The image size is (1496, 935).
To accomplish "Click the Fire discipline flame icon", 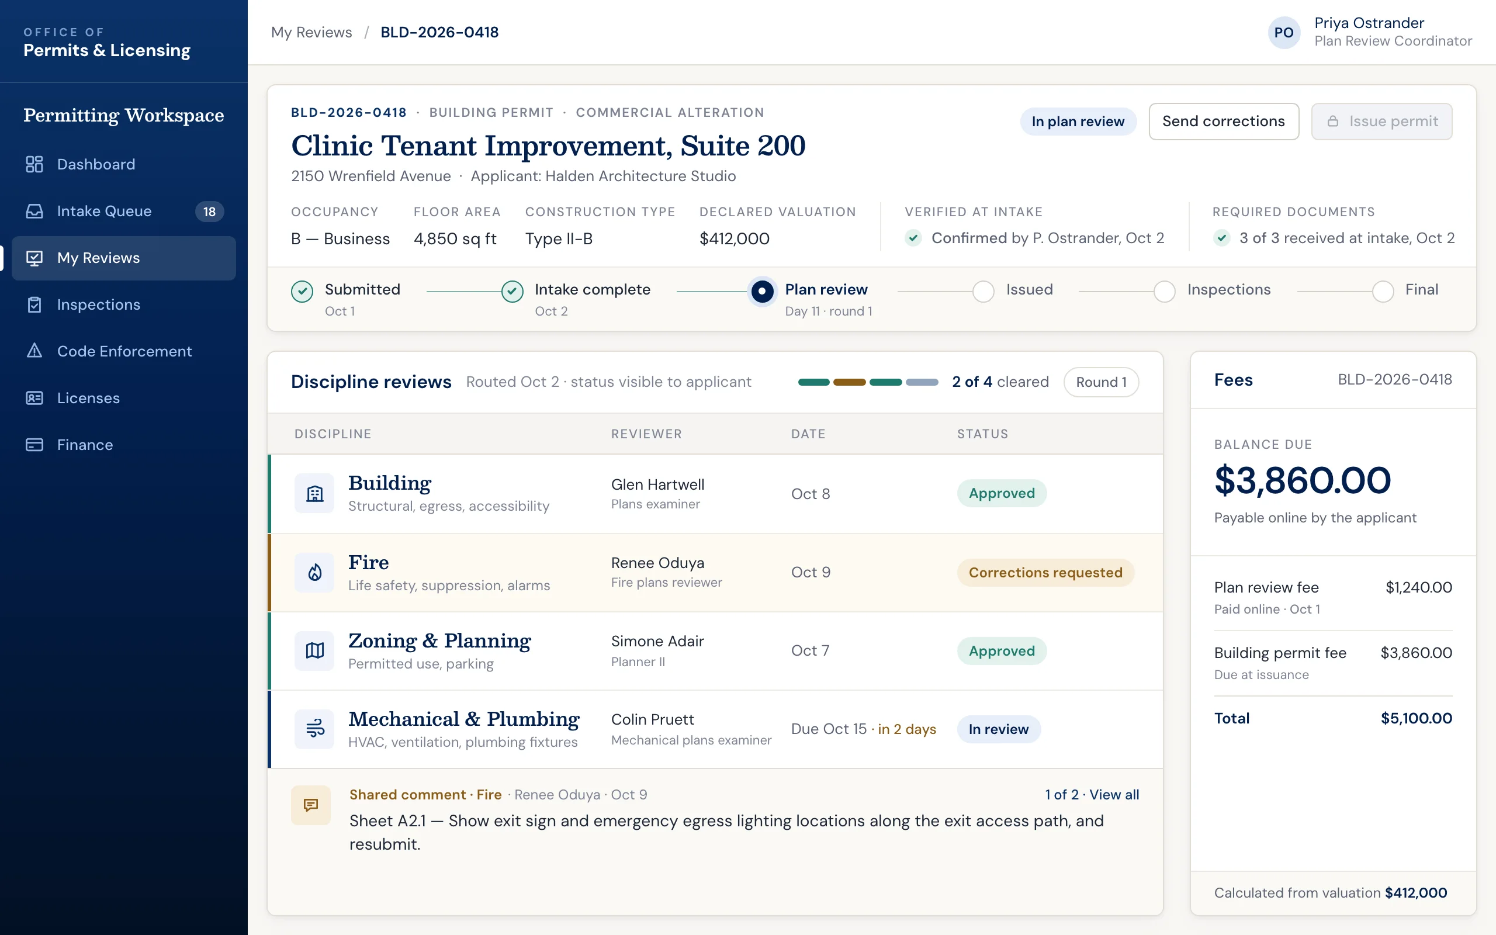I will tap(314, 573).
